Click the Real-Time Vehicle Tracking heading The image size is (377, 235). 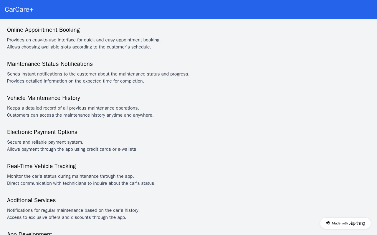42,166
